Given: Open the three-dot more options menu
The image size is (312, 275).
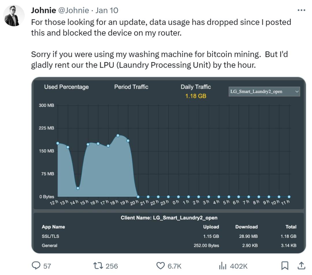Looking at the screenshot, I should pyautogui.click(x=301, y=10).
